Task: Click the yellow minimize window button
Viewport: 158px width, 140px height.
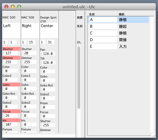Action: pyautogui.click(x=13, y=7)
